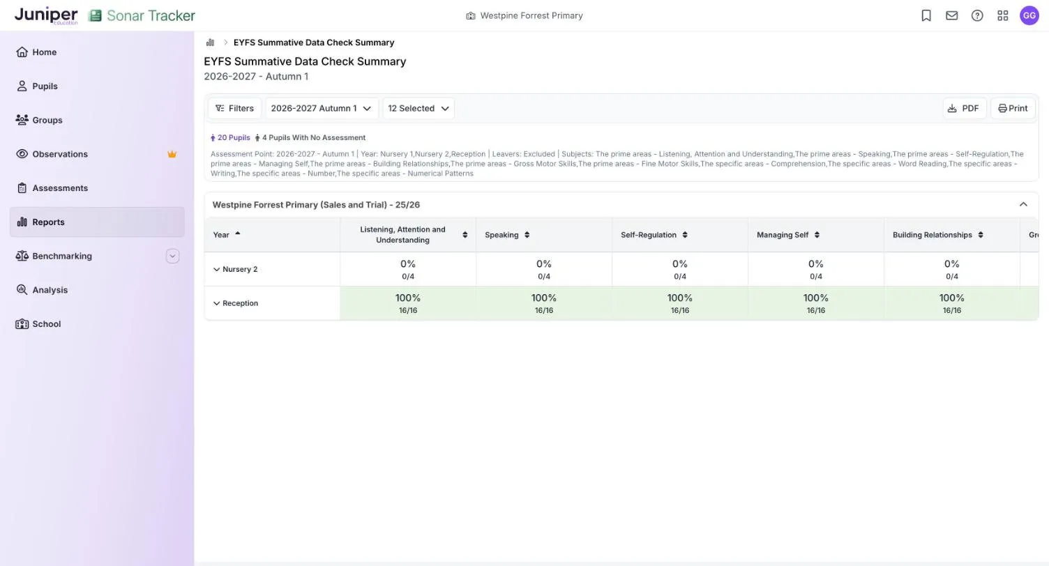
Task: Expand the Benchmarking submenu chevron
Action: click(x=172, y=256)
